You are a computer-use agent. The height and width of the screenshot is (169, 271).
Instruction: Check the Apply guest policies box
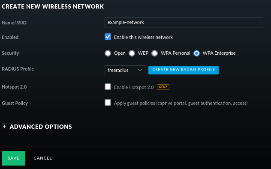coord(108,102)
